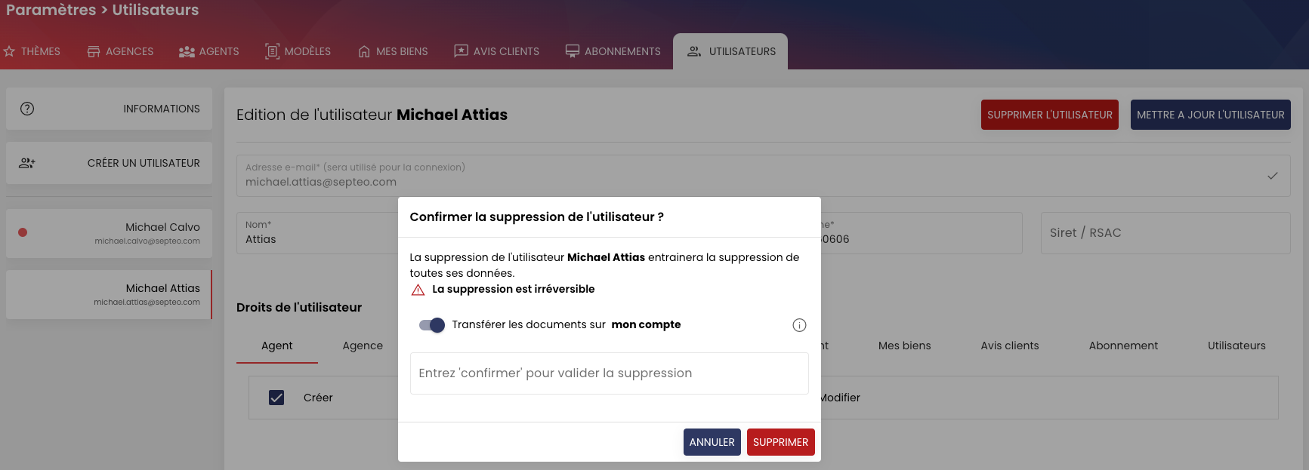Click the star message icon next to Avis Clients
1309x470 pixels.
coord(461,51)
